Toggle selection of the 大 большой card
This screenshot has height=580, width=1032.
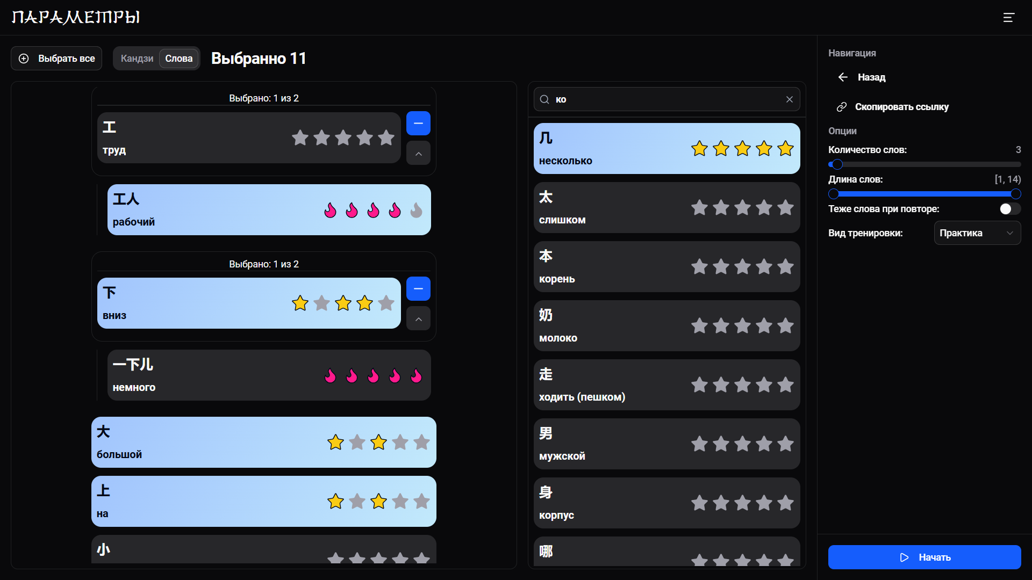(215, 442)
